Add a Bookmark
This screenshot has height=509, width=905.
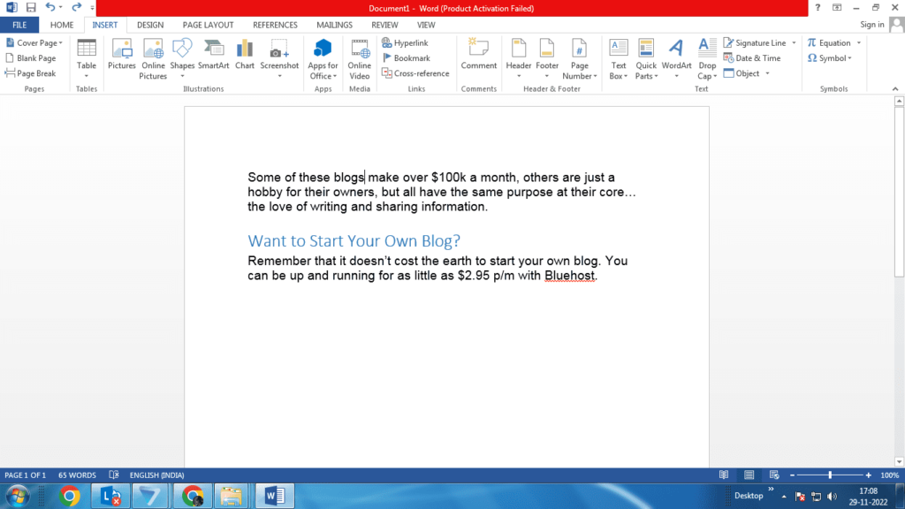[407, 57]
